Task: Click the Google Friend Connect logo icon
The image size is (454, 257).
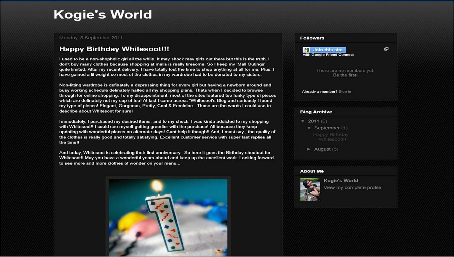Action: (x=306, y=50)
